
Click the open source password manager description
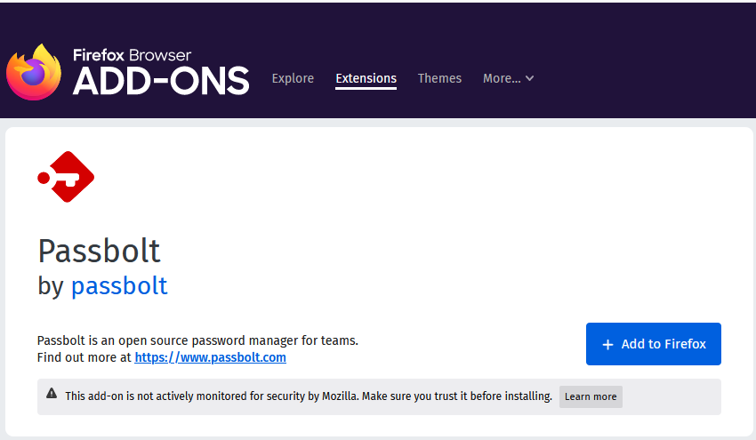point(197,340)
